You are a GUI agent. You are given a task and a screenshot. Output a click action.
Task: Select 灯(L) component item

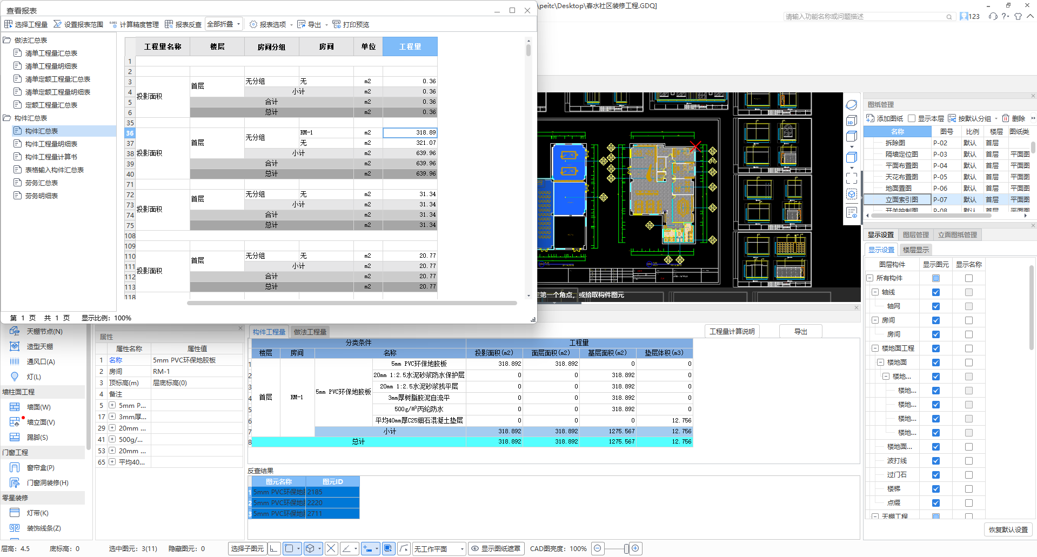tap(34, 377)
